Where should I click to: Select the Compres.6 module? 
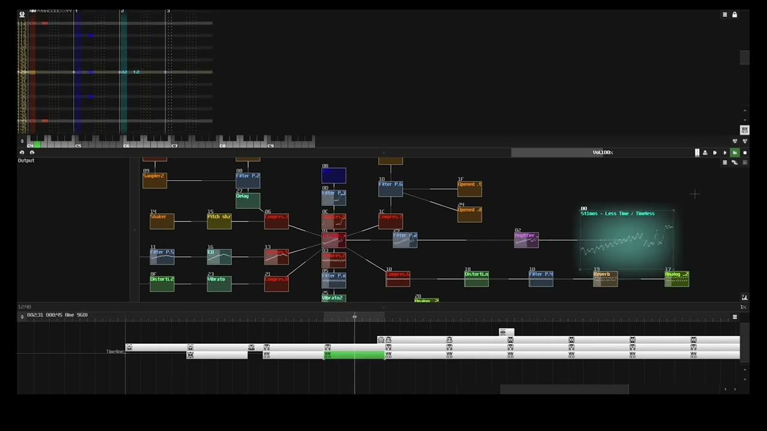click(398, 279)
